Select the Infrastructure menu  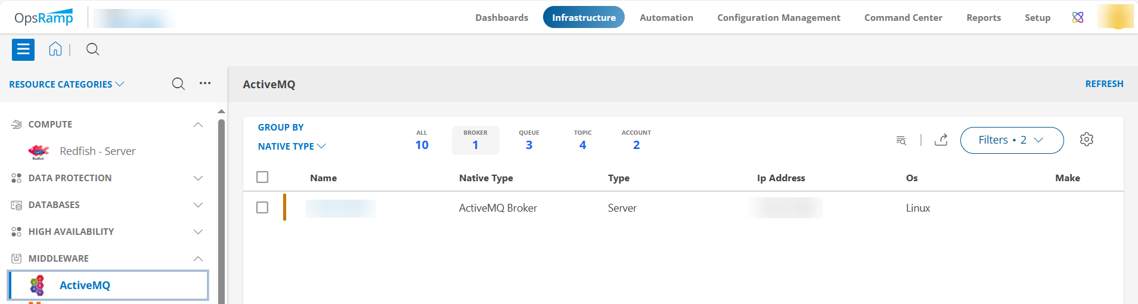pos(584,17)
